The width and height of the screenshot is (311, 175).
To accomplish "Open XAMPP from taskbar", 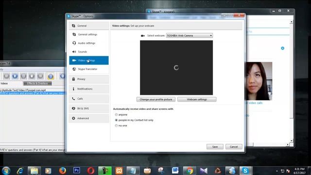I will [119, 171].
